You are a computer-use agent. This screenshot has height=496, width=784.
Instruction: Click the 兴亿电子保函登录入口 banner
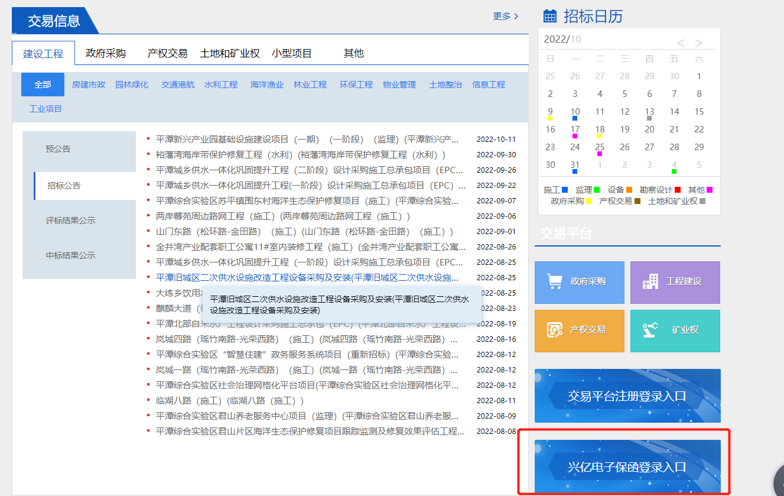[627, 466]
